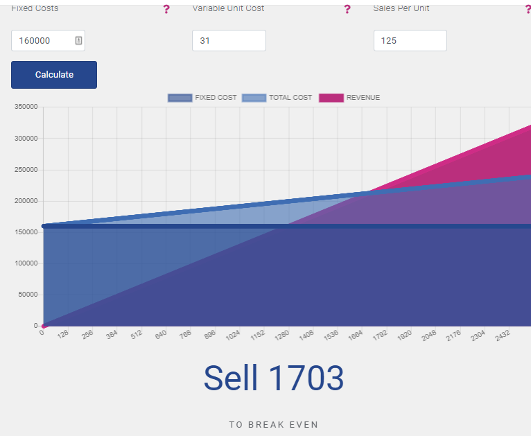Click the Sales Per Unit label text
Viewport: 531px width, 436px height.
pos(401,8)
